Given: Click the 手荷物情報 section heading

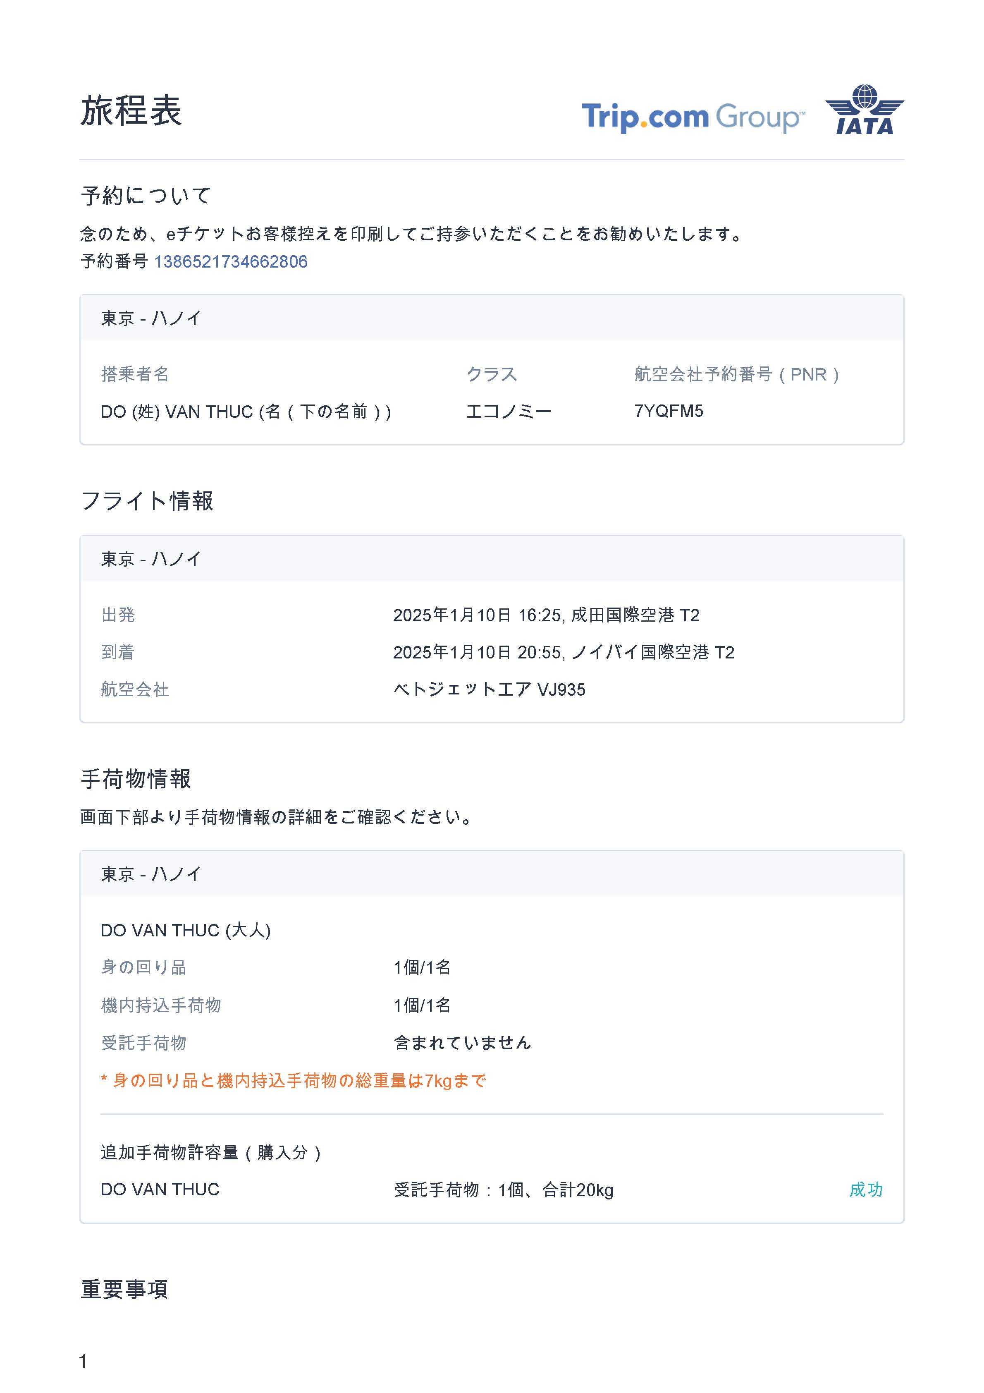Looking at the screenshot, I should pos(136,778).
